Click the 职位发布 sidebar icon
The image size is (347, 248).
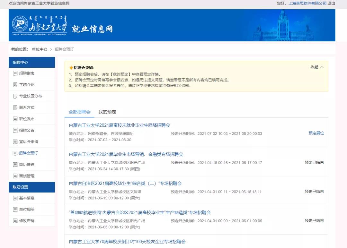click(x=15, y=119)
